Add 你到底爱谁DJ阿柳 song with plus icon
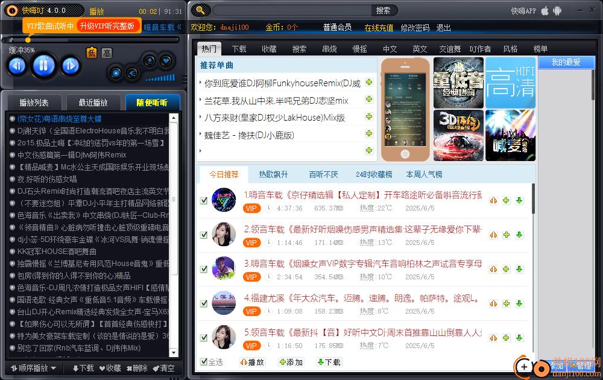Screen dimensions: 603x380 tap(369, 82)
